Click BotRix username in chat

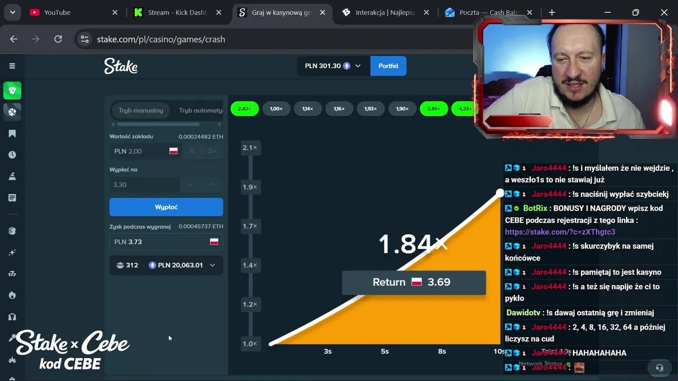pyautogui.click(x=535, y=208)
